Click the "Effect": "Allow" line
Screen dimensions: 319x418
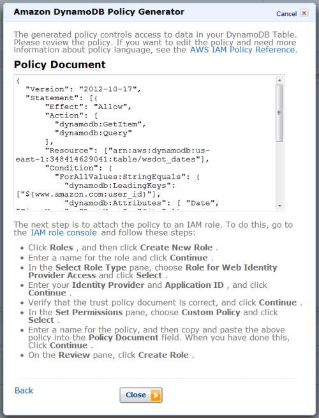coord(88,107)
